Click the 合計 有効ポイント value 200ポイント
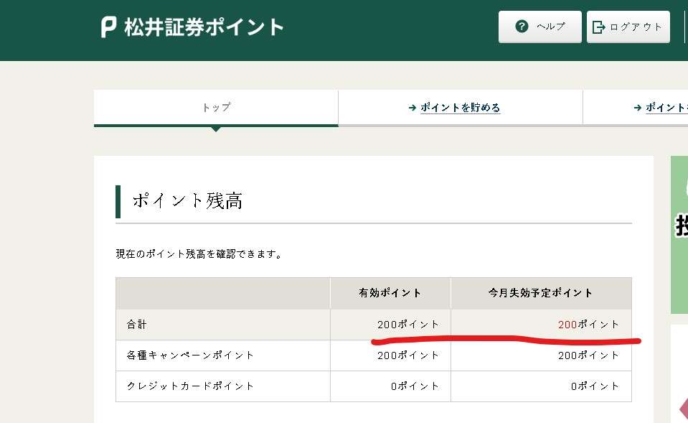 (408, 325)
